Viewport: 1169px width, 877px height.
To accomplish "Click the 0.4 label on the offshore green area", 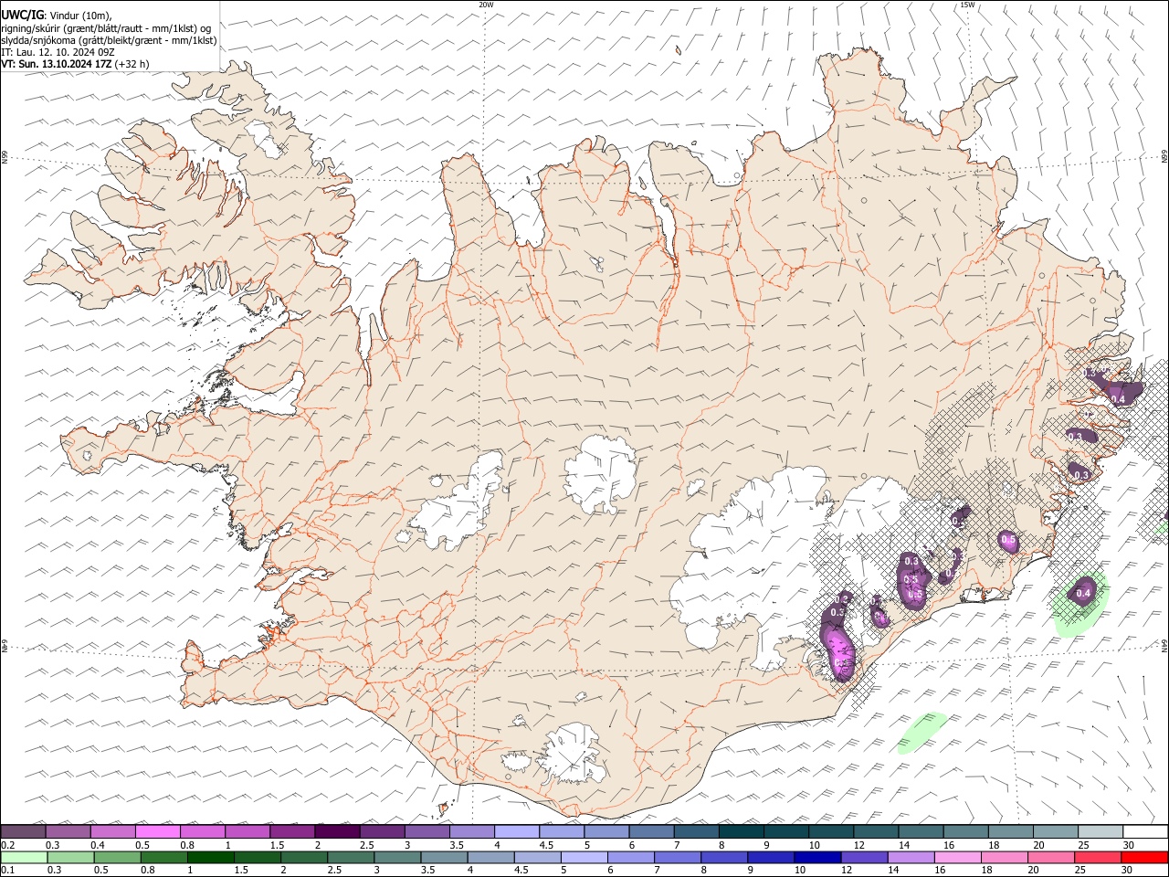I will point(1083,594).
